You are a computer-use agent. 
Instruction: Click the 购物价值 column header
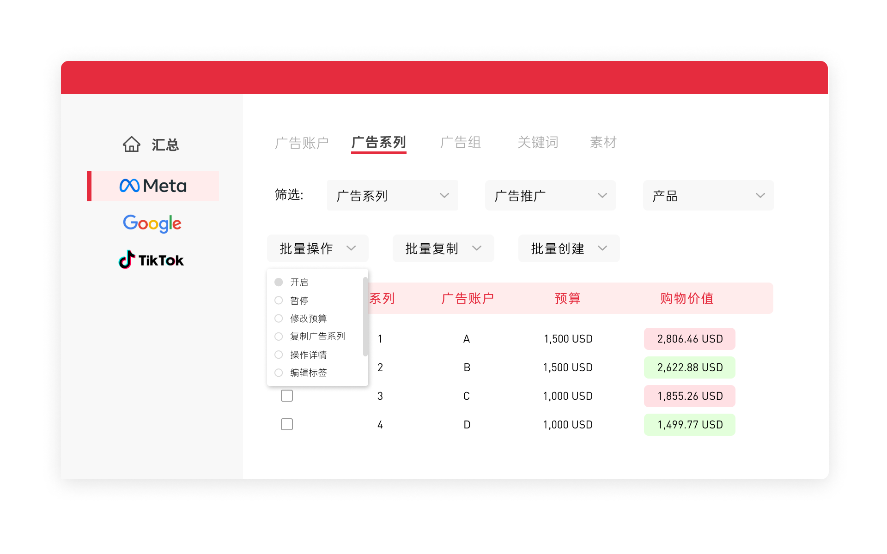pyautogui.click(x=687, y=298)
